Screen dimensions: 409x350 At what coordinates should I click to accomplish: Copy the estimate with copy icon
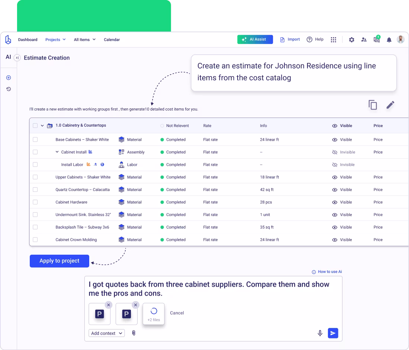click(373, 105)
